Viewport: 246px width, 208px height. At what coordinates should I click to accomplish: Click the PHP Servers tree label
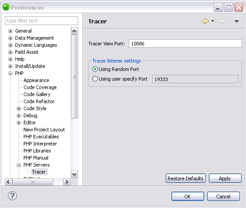(37, 165)
